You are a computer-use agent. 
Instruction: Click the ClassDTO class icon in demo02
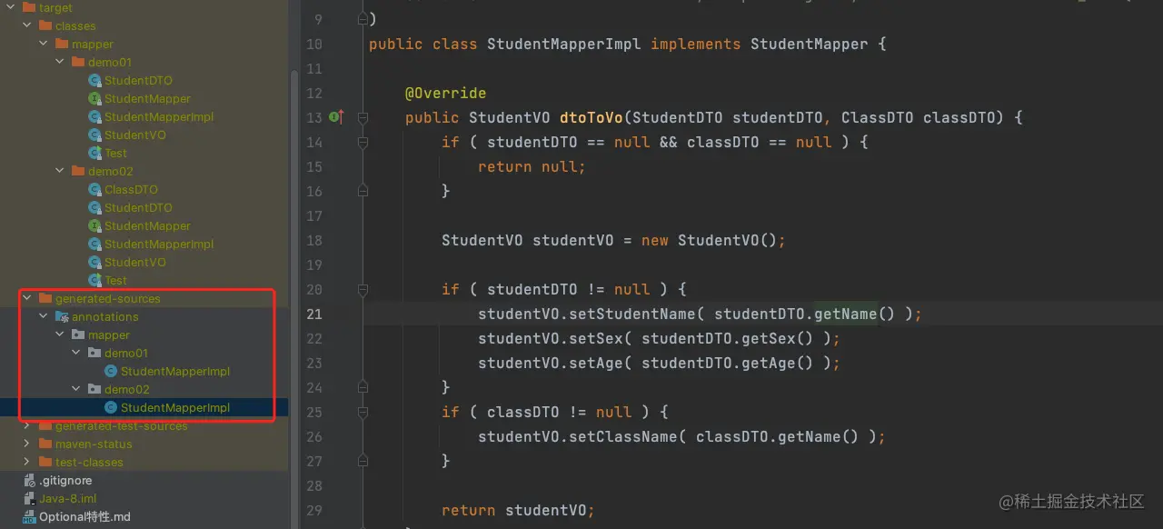click(x=94, y=189)
